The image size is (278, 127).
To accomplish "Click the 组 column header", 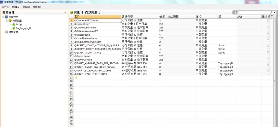I will 227,17.
